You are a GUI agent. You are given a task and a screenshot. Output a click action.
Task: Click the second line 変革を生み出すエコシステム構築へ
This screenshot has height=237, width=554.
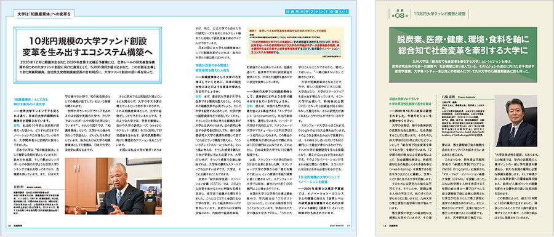point(88,51)
